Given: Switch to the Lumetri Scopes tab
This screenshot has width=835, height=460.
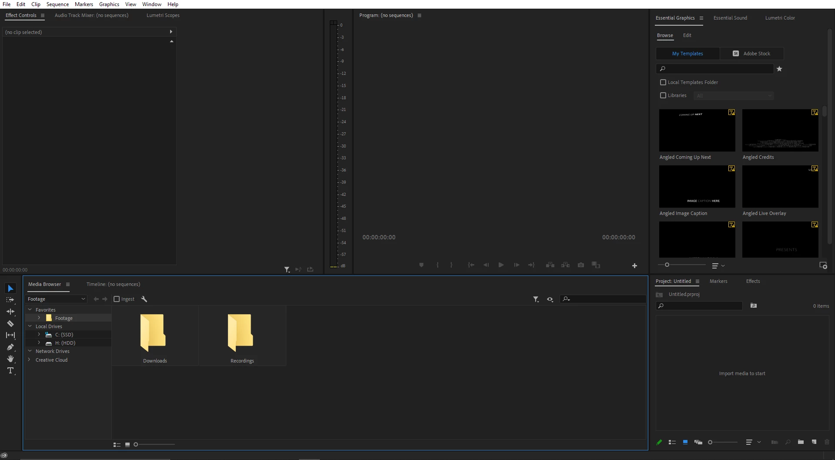Looking at the screenshot, I should pos(163,15).
